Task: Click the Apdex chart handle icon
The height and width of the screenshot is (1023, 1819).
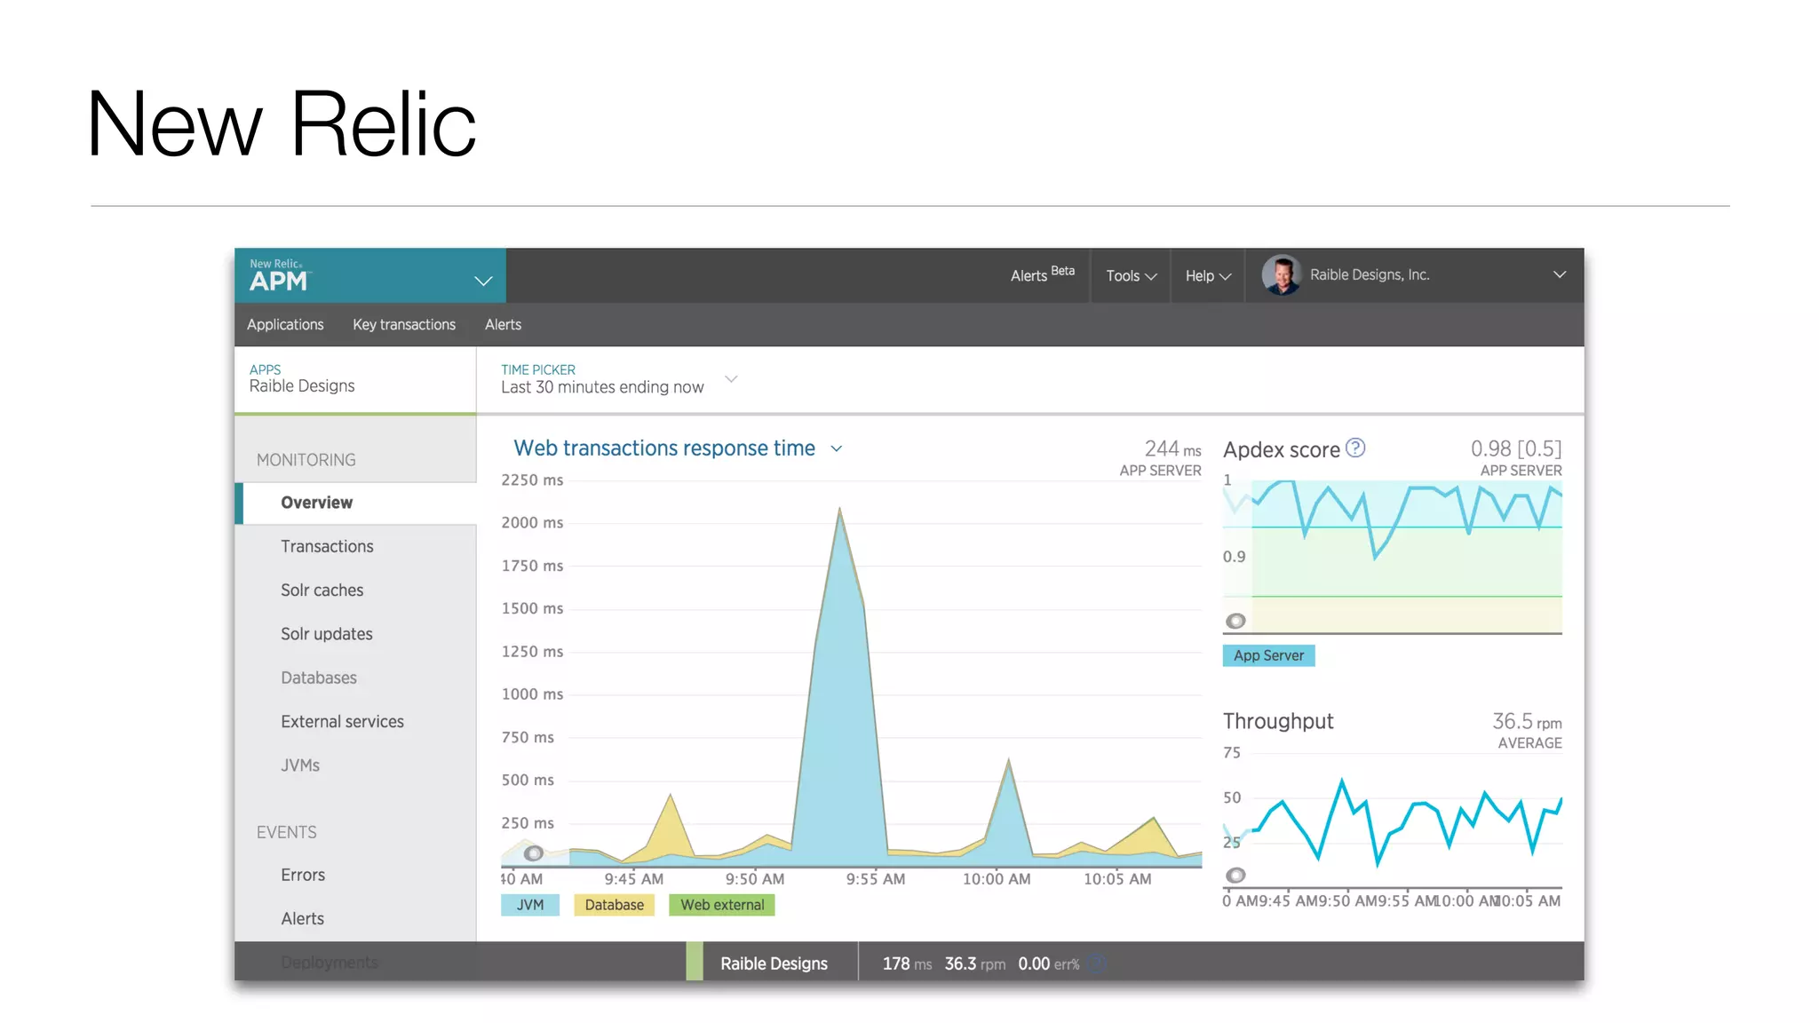Action: [1235, 621]
